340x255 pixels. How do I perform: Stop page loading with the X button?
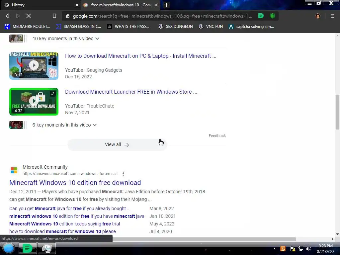[x=29, y=16]
